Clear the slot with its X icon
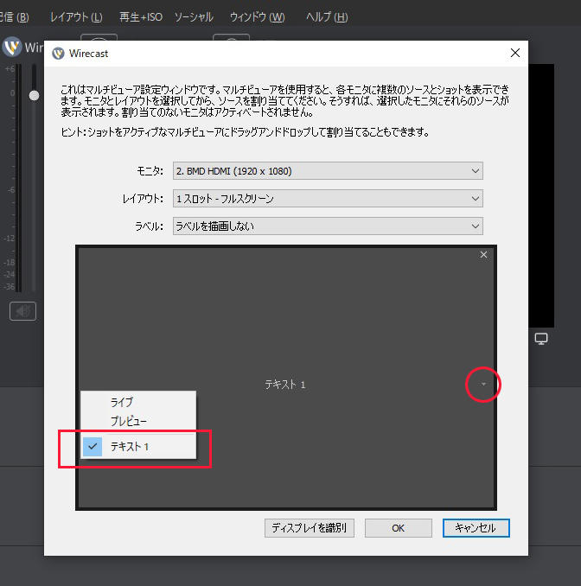This screenshot has width=581, height=586. [x=483, y=254]
